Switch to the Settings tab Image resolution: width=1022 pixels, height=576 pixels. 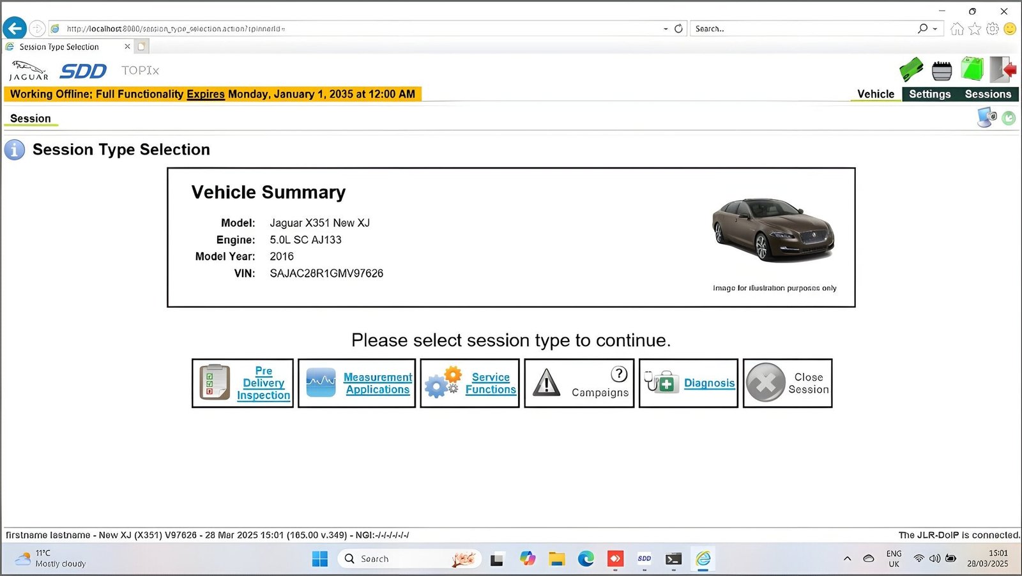930,94
